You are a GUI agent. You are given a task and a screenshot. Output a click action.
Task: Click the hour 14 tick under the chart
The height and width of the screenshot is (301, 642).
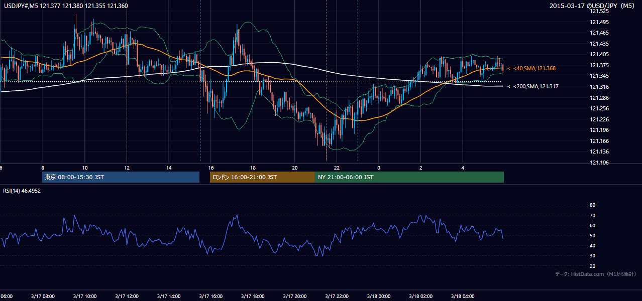pyautogui.click(x=169, y=168)
